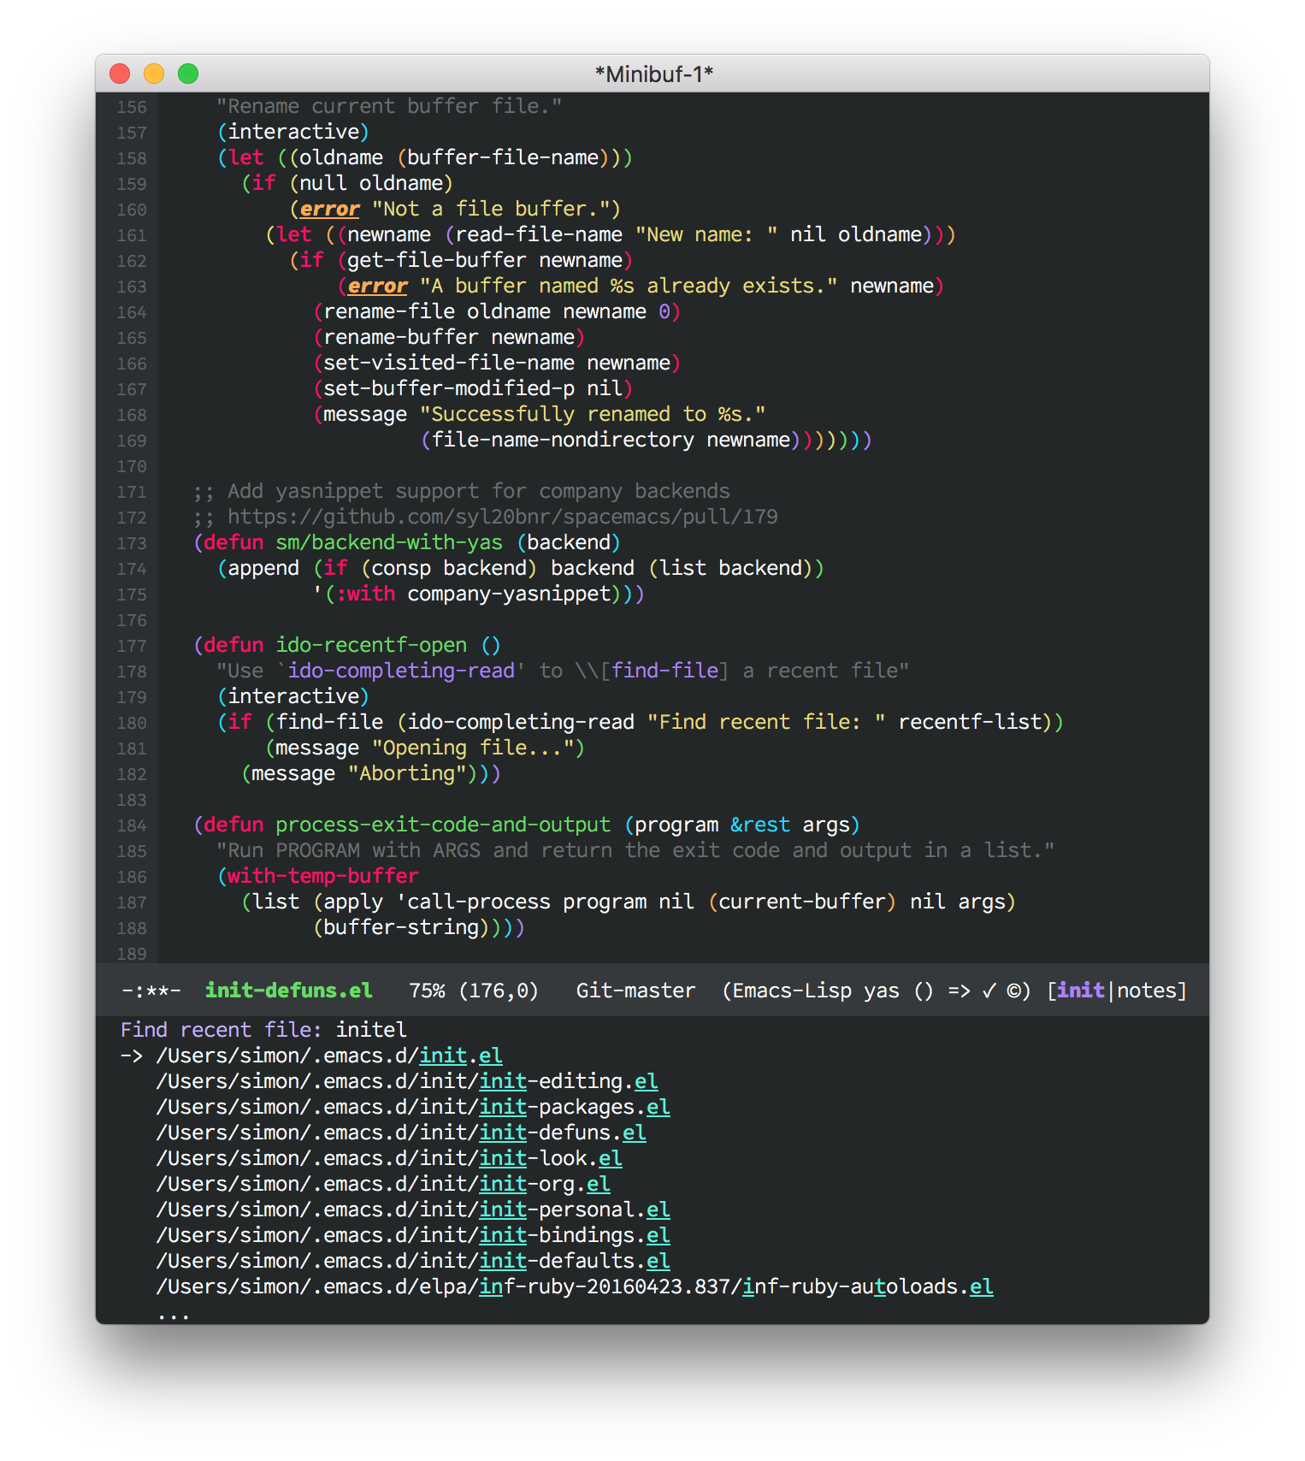Viewport: 1305px width, 1461px height.
Task: Click the yellow minimize window button
Action: (x=154, y=74)
